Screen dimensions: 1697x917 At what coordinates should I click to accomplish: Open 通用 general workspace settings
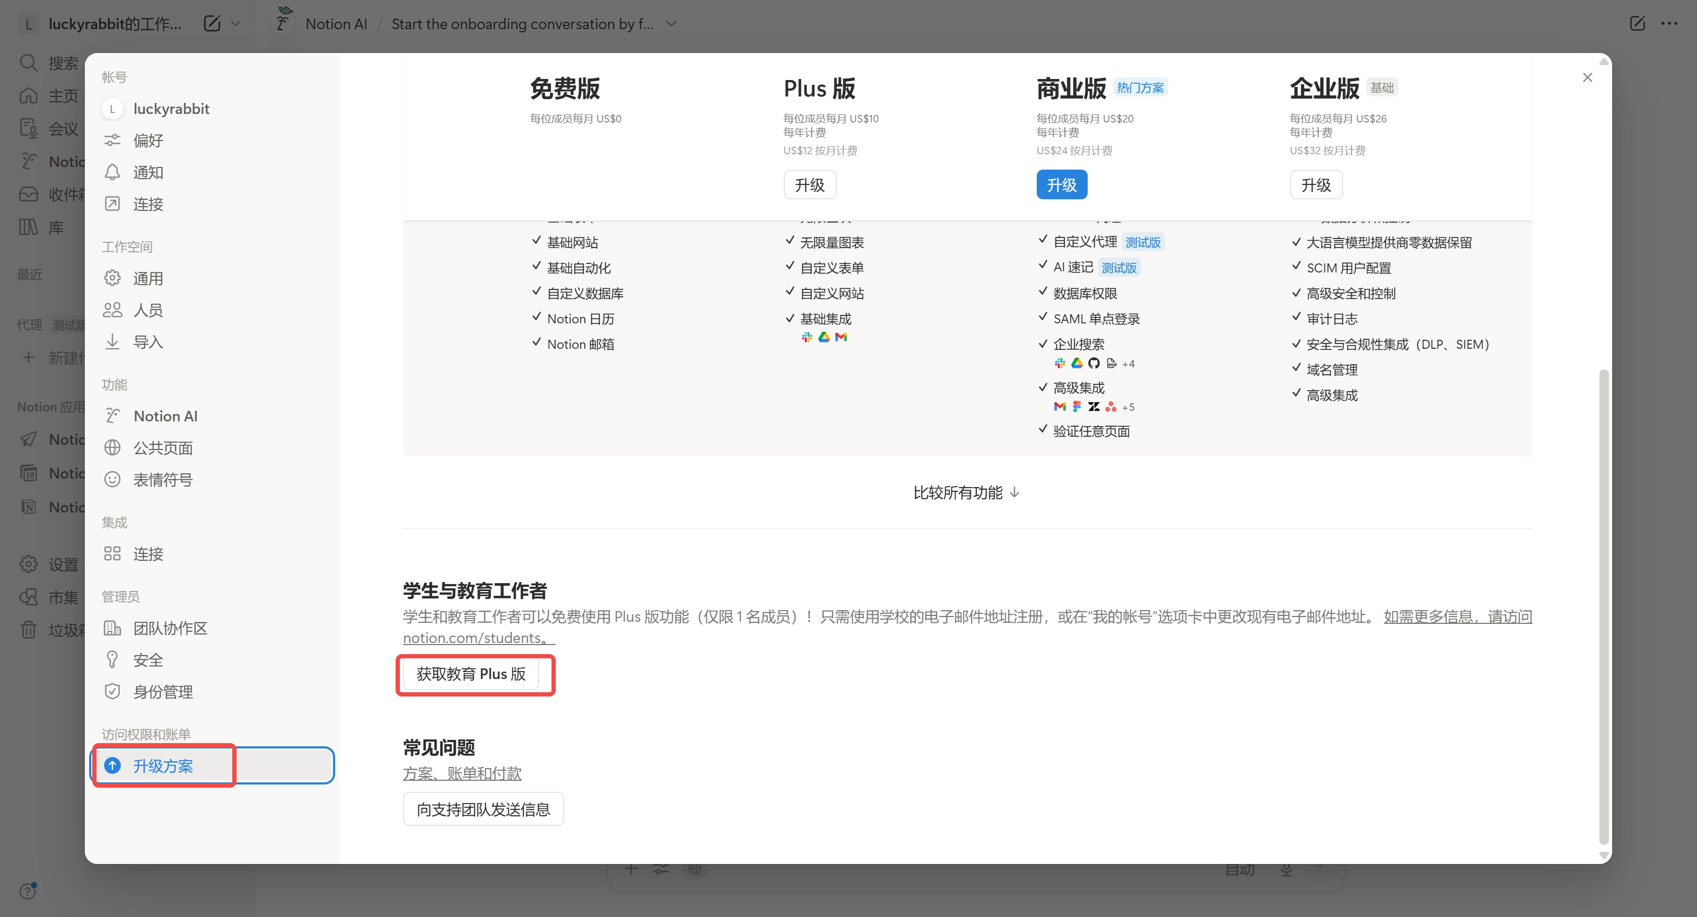212,278
